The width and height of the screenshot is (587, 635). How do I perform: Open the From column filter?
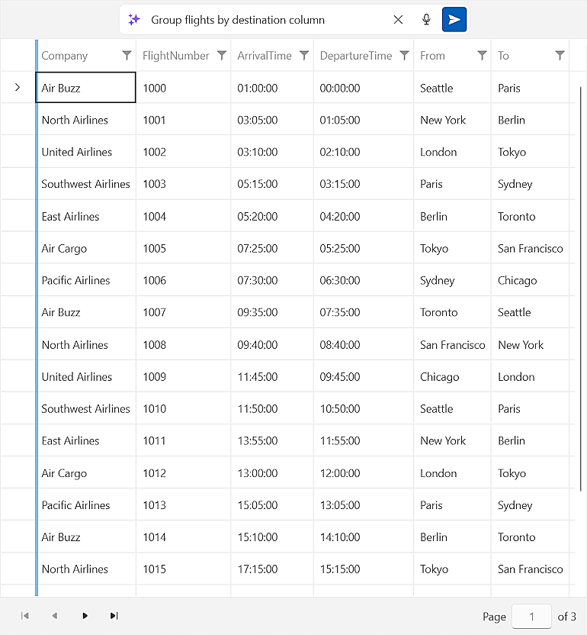point(482,55)
